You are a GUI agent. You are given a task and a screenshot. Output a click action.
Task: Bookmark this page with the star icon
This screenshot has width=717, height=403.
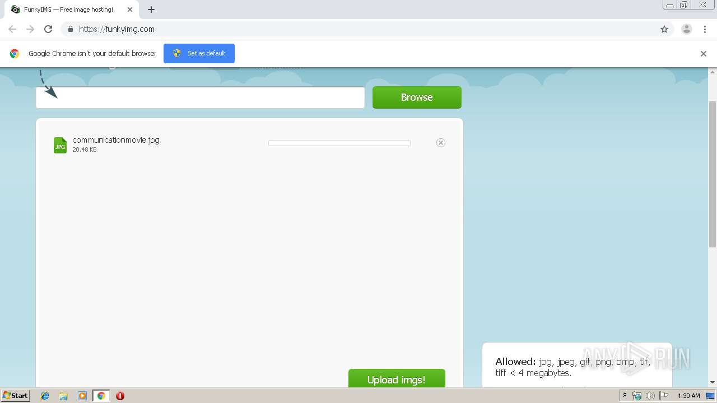pyautogui.click(x=664, y=29)
